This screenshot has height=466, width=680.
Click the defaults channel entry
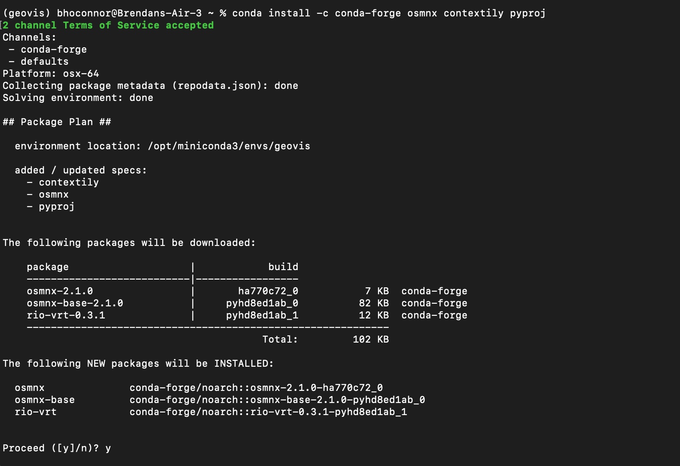pyautogui.click(x=44, y=62)
